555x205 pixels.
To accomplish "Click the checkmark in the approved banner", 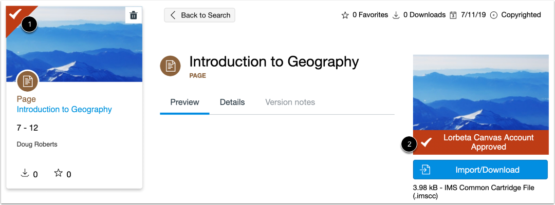I will [426, 142].
